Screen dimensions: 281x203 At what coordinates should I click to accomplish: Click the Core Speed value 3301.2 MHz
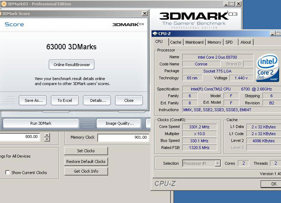[x=199, y=127]
